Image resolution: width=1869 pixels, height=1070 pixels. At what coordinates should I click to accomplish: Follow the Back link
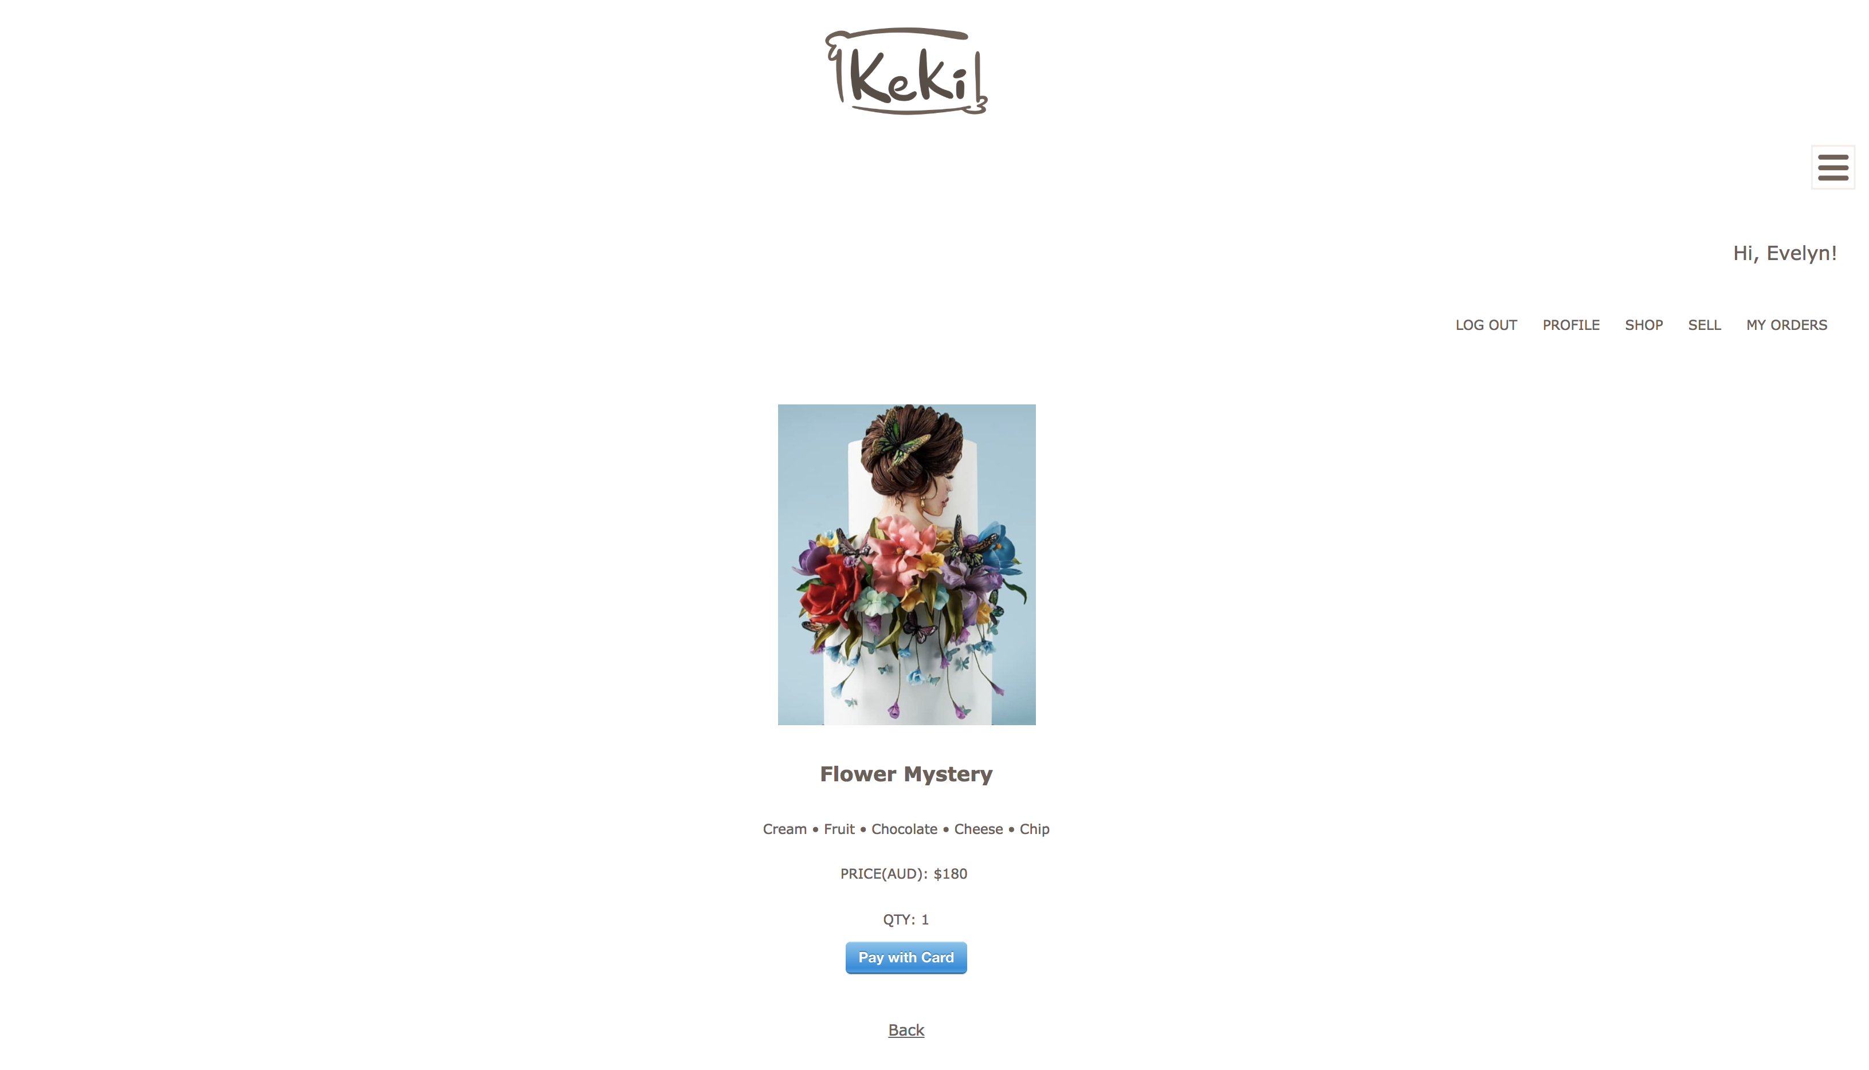point(906,1029)
